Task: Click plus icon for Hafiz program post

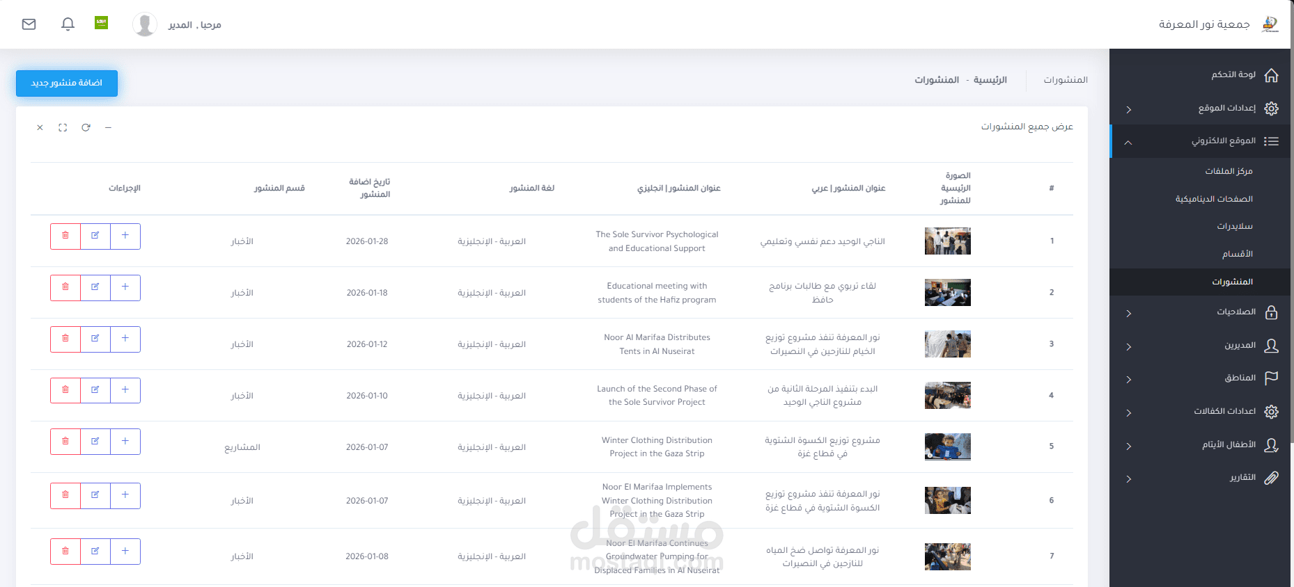Action: pyautogui.click(x=125, y=287)
